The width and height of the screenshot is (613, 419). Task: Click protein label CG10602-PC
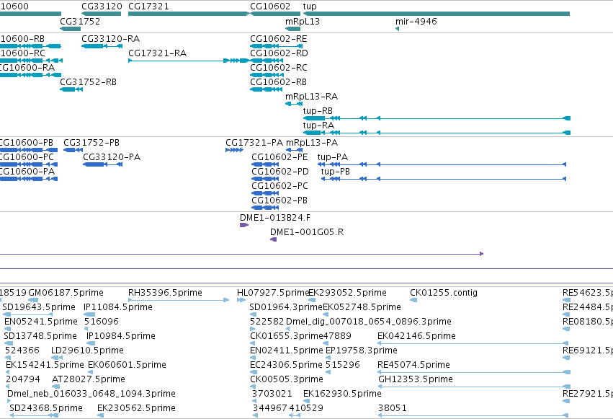tap(280, 186)
